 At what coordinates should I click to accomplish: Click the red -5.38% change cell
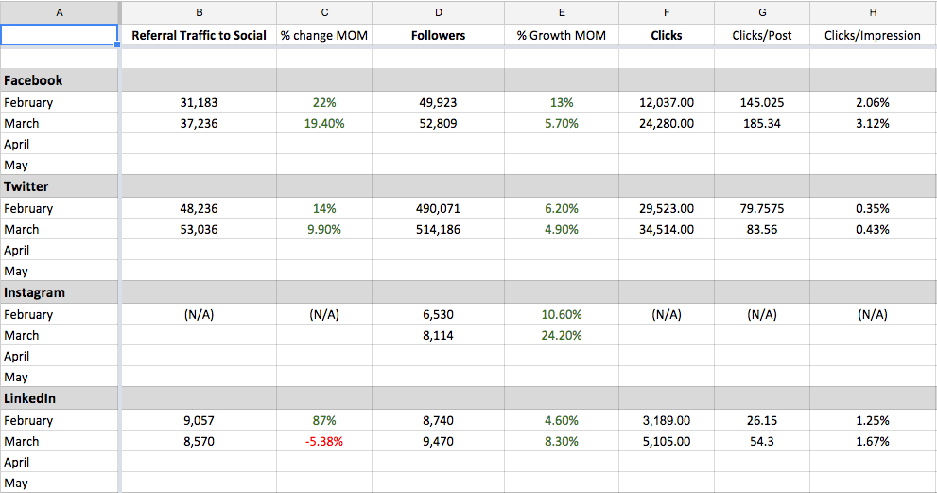point(324,441)
